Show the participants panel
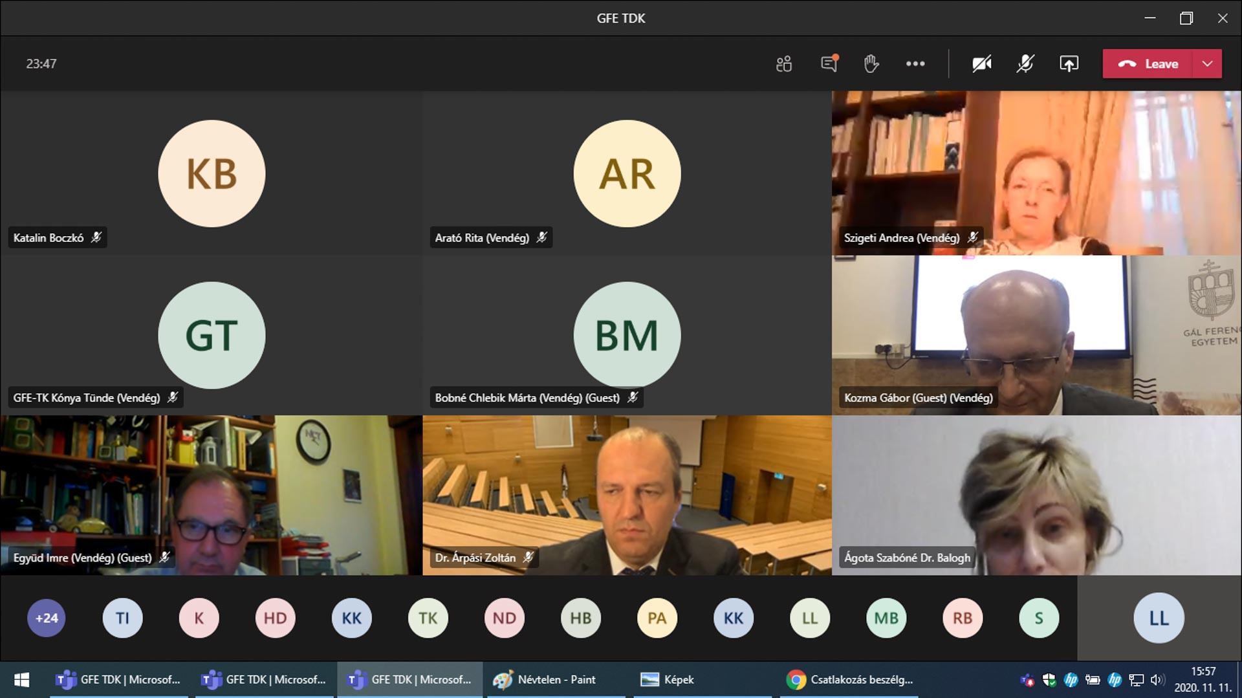 pyautogui.click(x=784, y=64)
